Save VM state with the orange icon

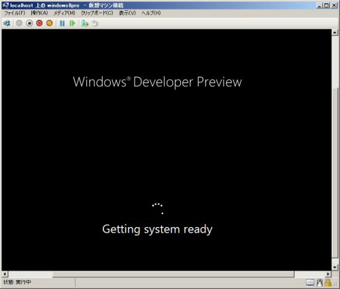tap(50, 23)
